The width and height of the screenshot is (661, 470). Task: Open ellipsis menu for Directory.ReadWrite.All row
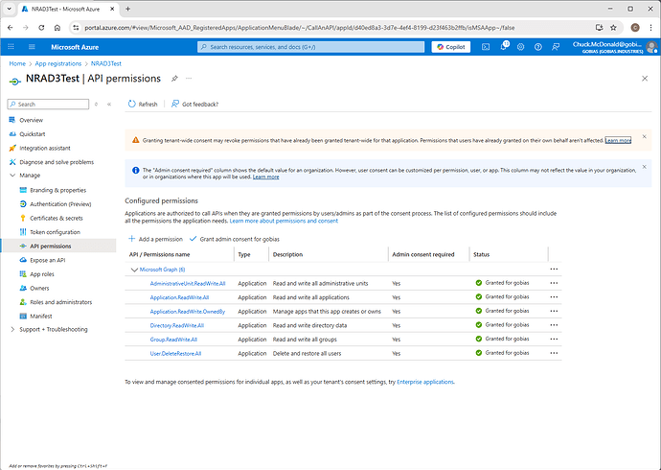pyautogui.click(x=554, y=325)
